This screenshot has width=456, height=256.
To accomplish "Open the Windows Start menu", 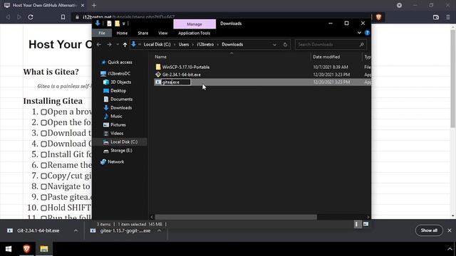I will 9,249.
